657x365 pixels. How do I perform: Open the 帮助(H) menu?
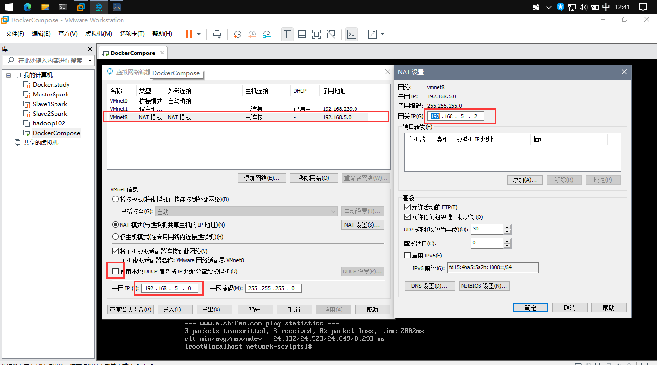[x=162, y=34]
